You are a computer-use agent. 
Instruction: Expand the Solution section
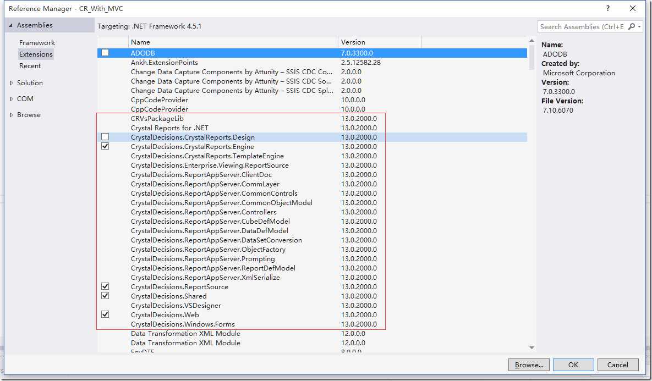click(11, 82)
